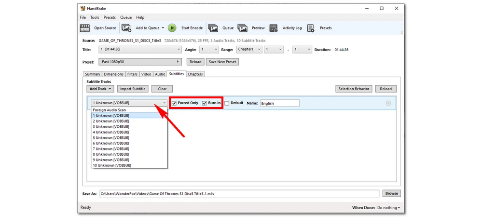
Task: Remove subtitle track with the X icon
Action: (388, 103)
